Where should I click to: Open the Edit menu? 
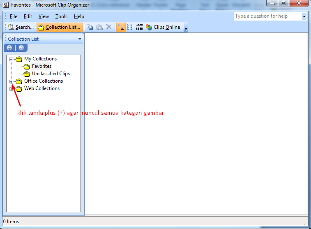(x=28, y=16)
